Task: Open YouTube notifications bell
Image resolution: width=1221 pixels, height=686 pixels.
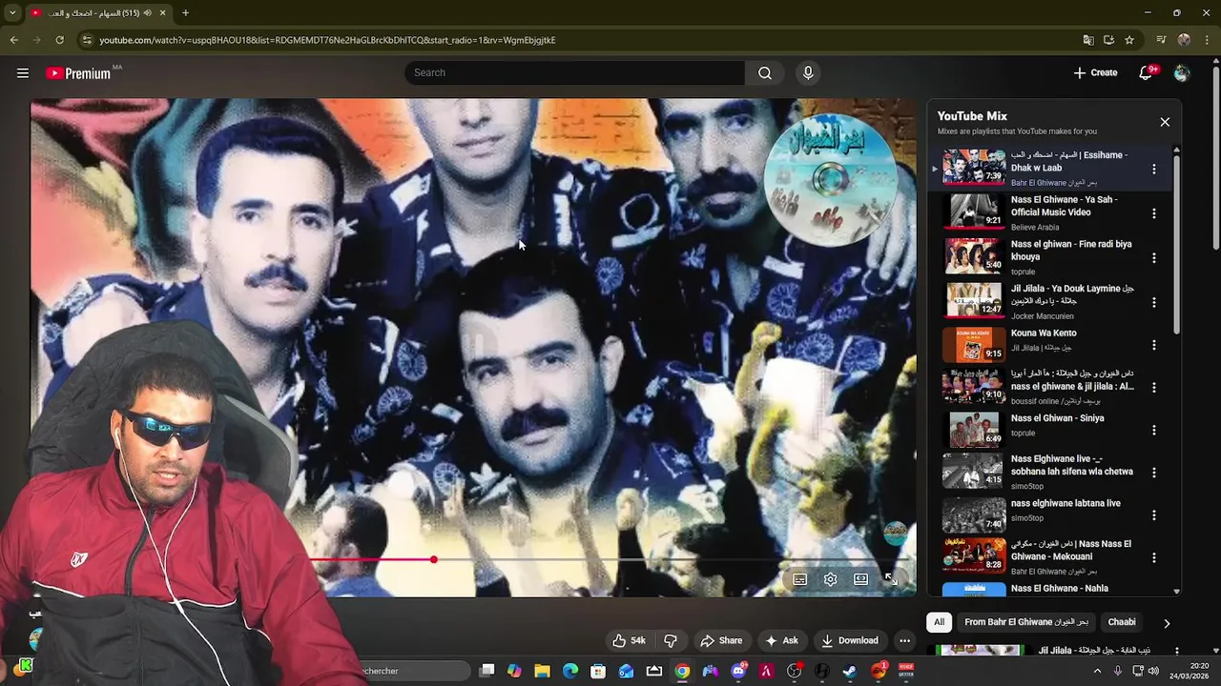Action: tap(1146, 73)
